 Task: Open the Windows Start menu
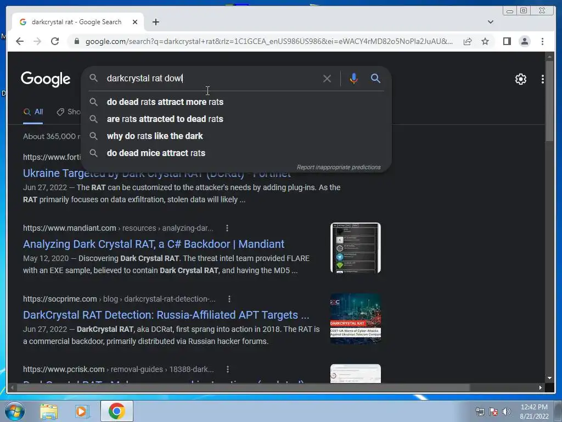14,411
